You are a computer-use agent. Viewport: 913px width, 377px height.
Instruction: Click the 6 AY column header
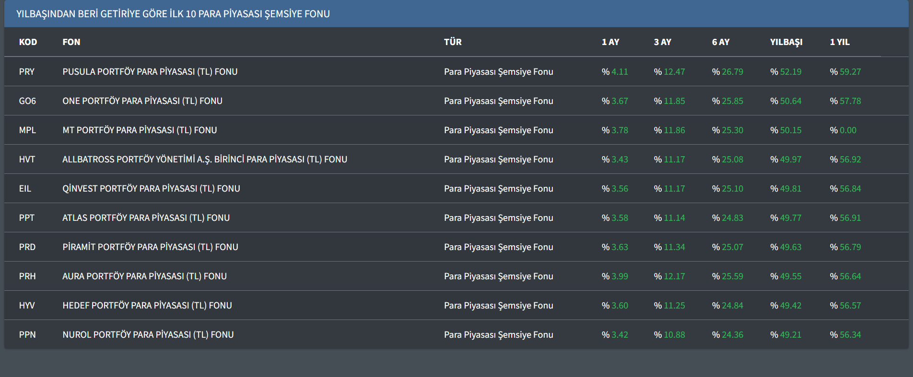point(720,42)
